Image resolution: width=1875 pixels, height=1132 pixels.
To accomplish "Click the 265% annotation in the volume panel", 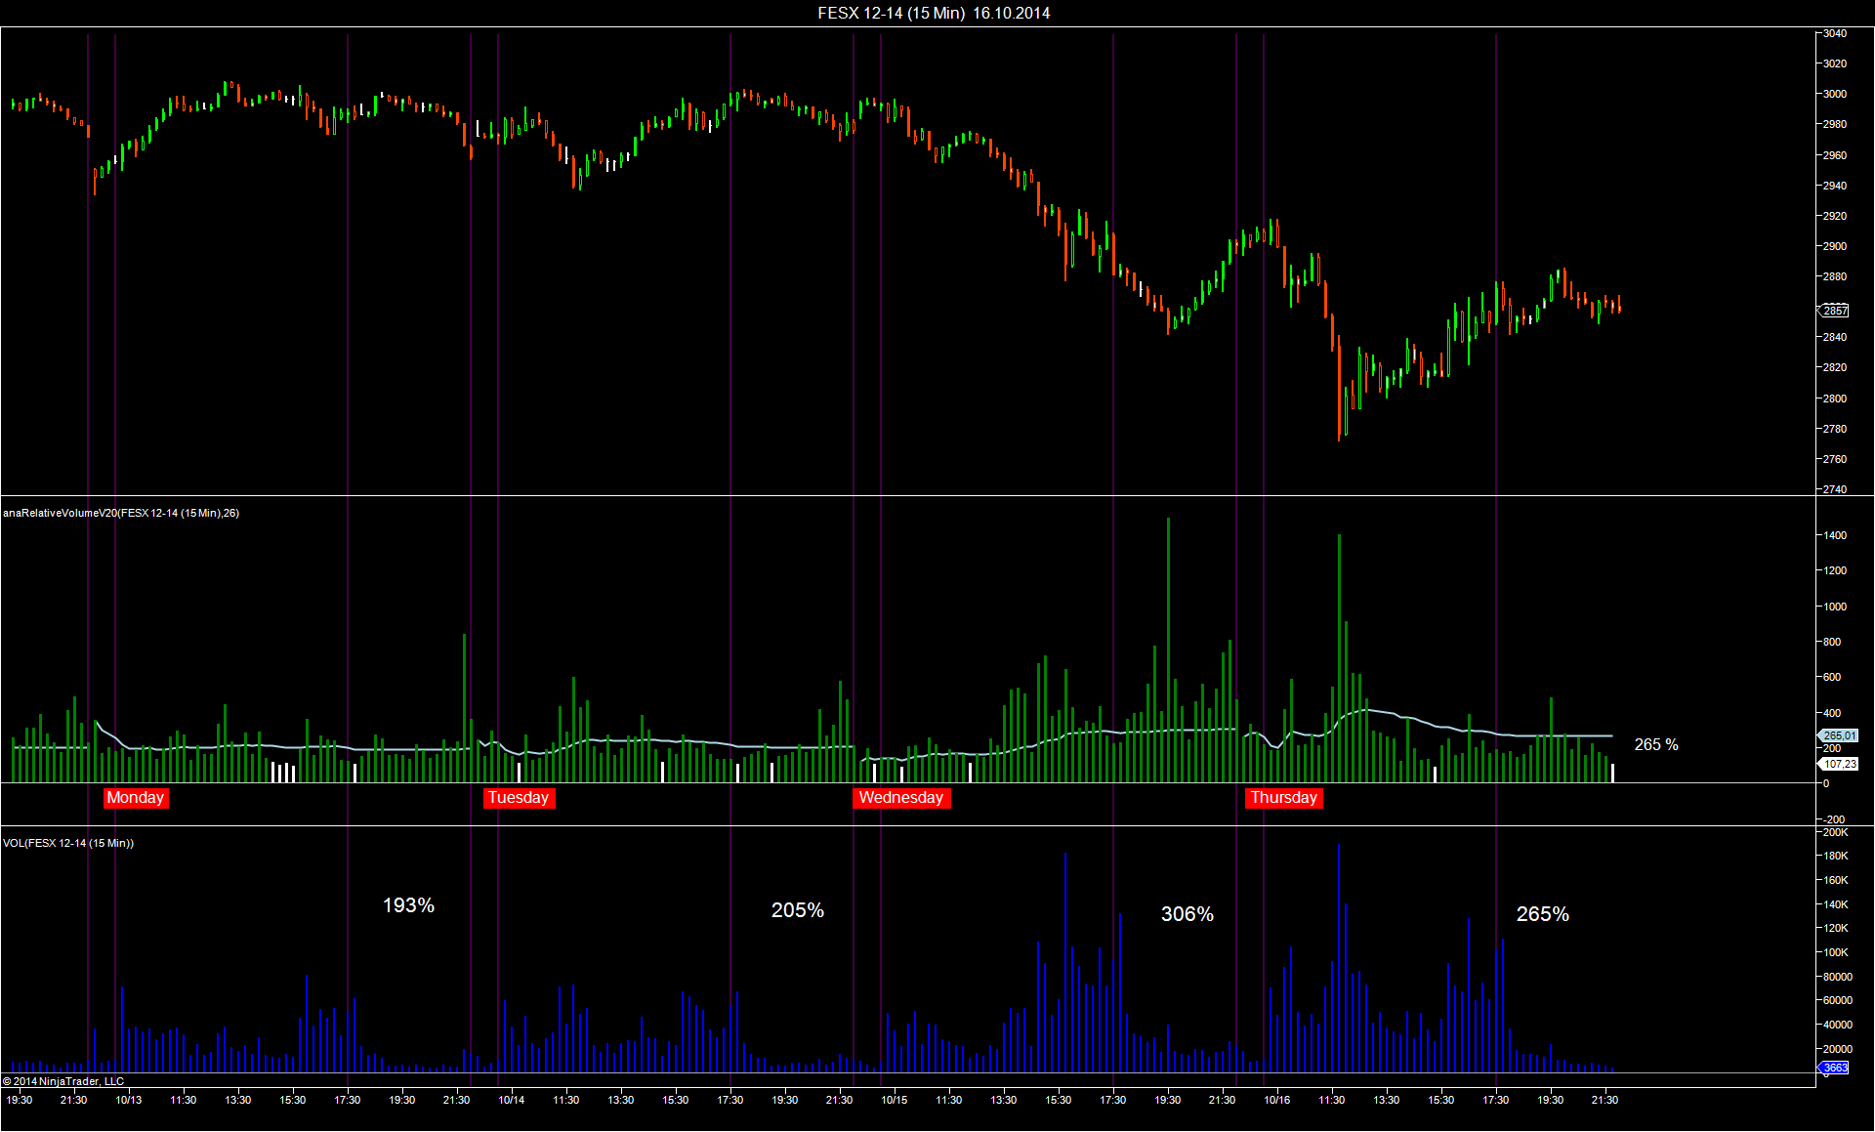I will (1543, 914).
